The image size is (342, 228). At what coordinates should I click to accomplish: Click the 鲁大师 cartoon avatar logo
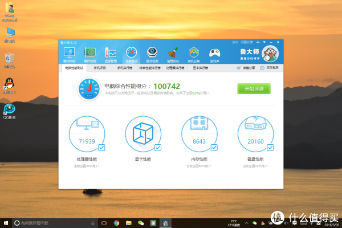click(x=270, y=54)
